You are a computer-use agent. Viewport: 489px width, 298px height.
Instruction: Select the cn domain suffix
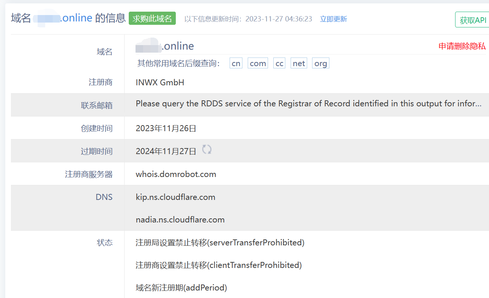coord(236,64)
